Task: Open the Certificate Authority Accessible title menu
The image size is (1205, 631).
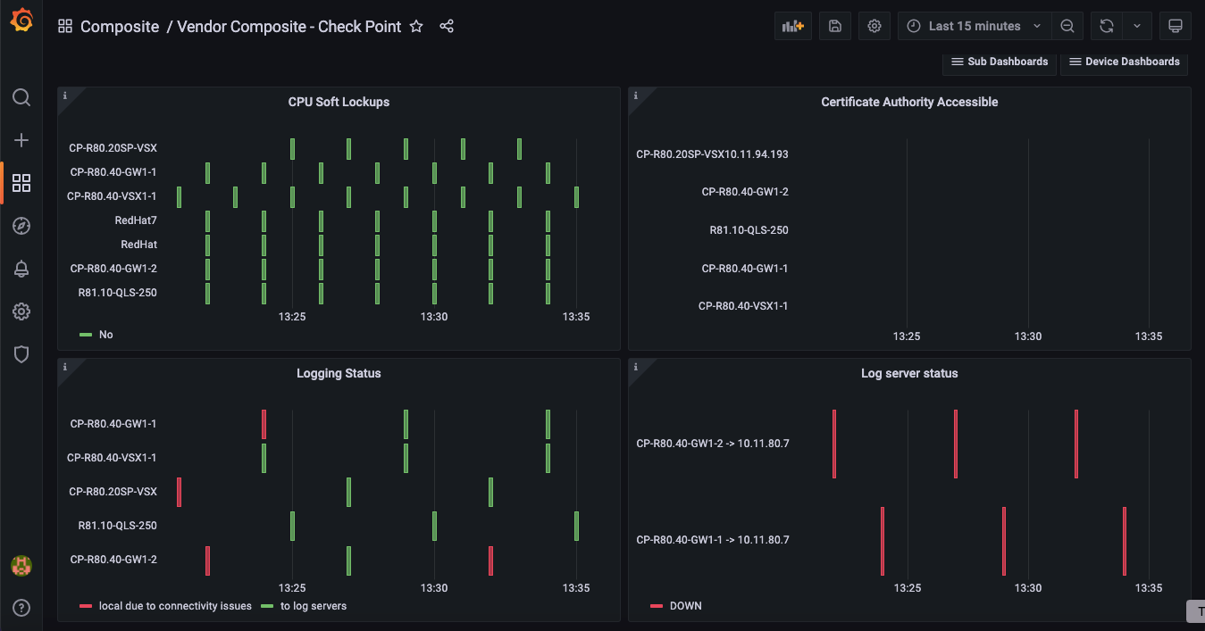Action: [x=909, y=102]
